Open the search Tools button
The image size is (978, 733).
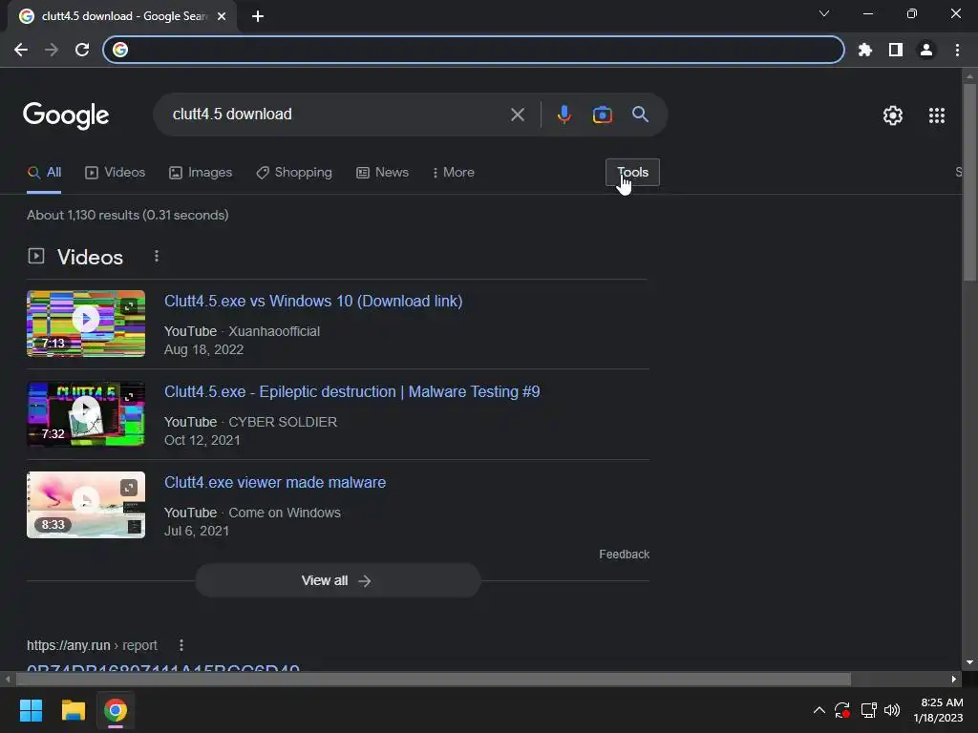click(632, 173)
